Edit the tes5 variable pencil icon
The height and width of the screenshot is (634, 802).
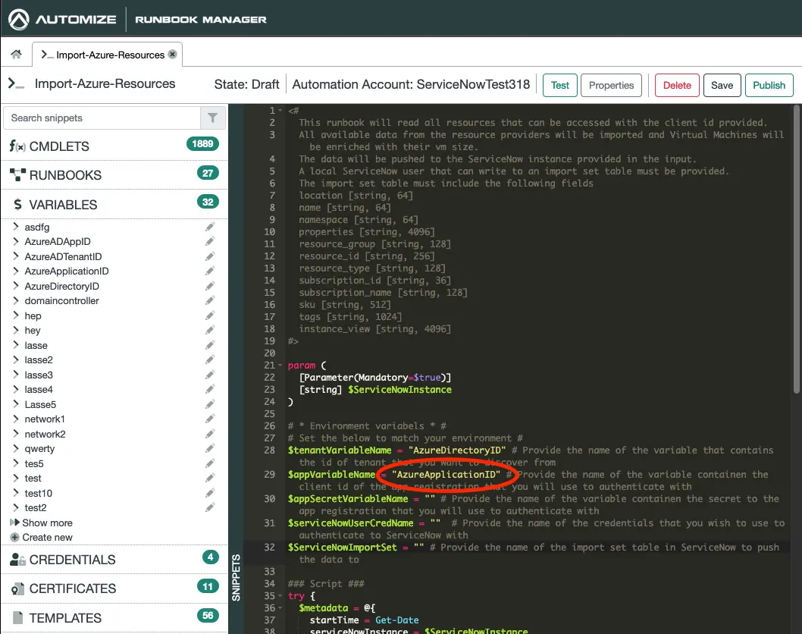[x=210, y=463]
